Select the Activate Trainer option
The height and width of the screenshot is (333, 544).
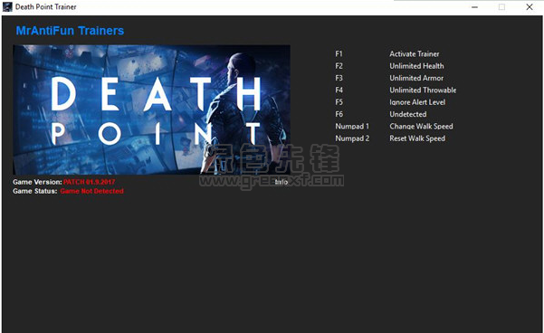415,53
